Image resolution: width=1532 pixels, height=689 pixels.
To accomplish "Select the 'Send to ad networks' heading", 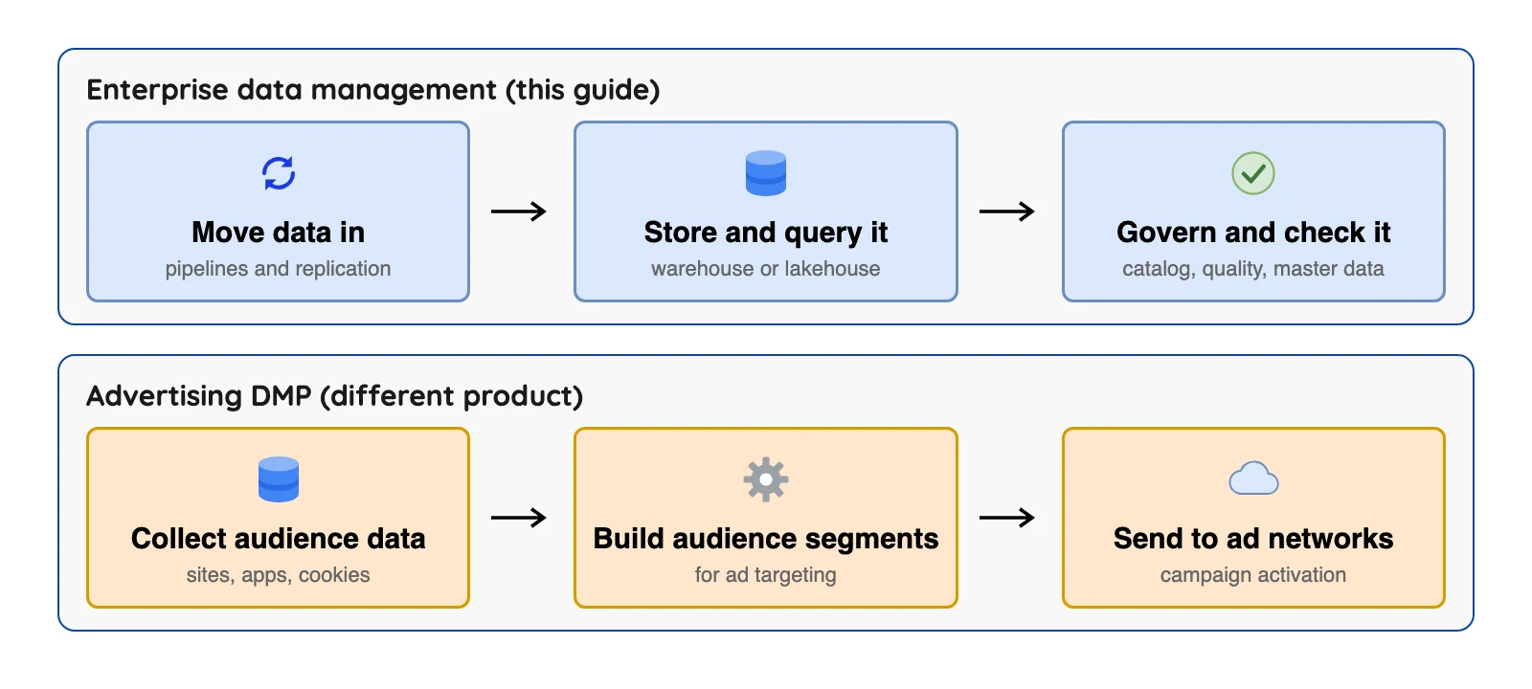I will (x=1253, y=539).
